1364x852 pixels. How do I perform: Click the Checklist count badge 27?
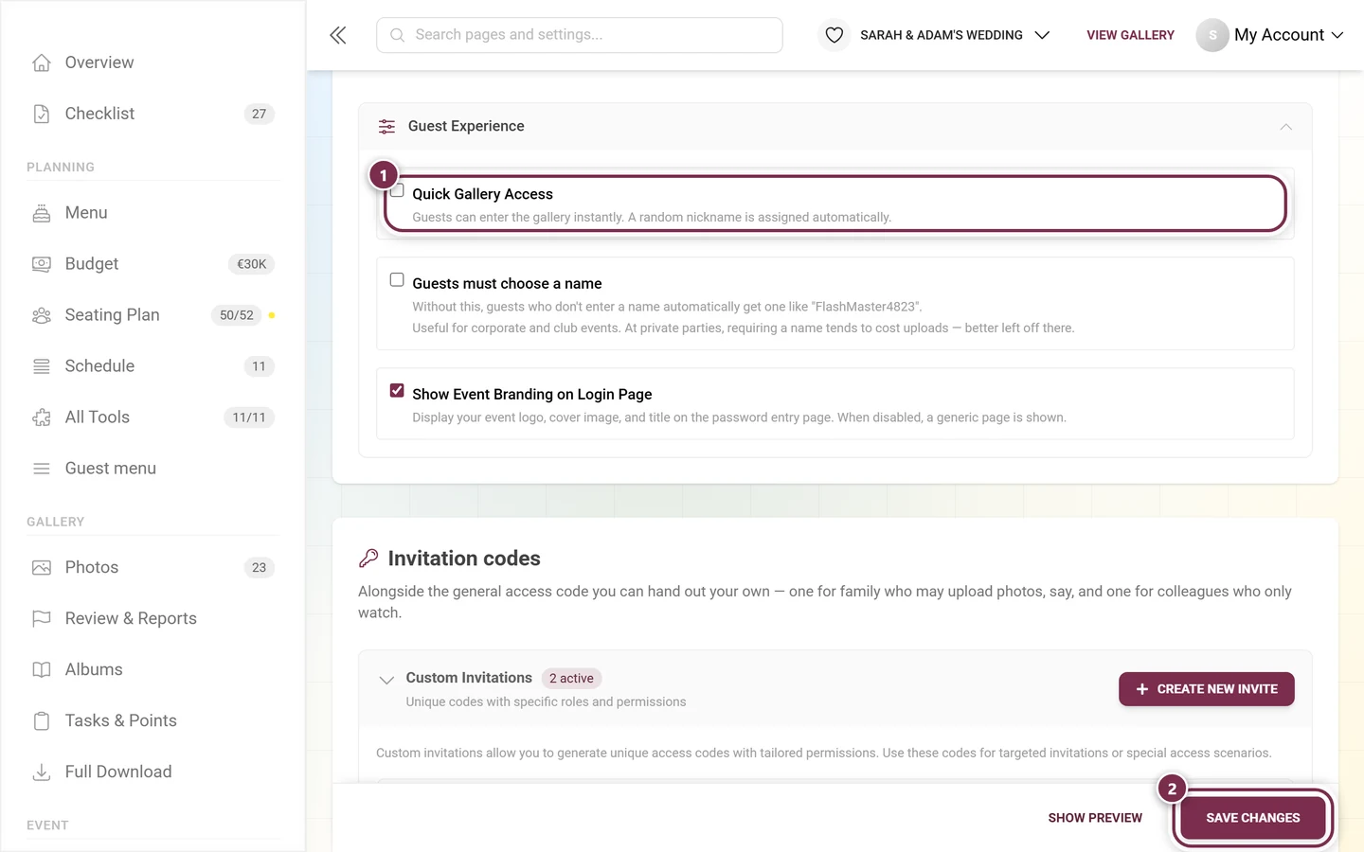click(260, 114)
